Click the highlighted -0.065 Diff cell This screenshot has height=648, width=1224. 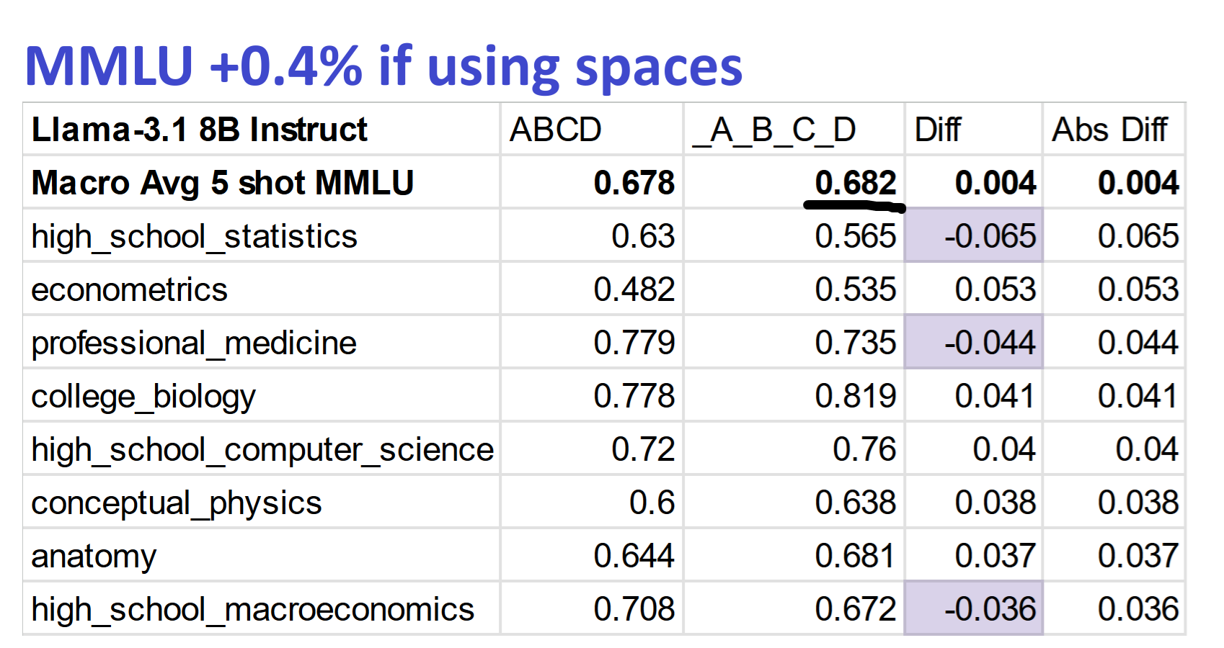tap(990, 236)
